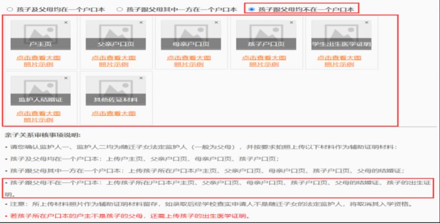
Task: Click 点击查看大图 under 监护人结婚证
Action: click(38, 114)
